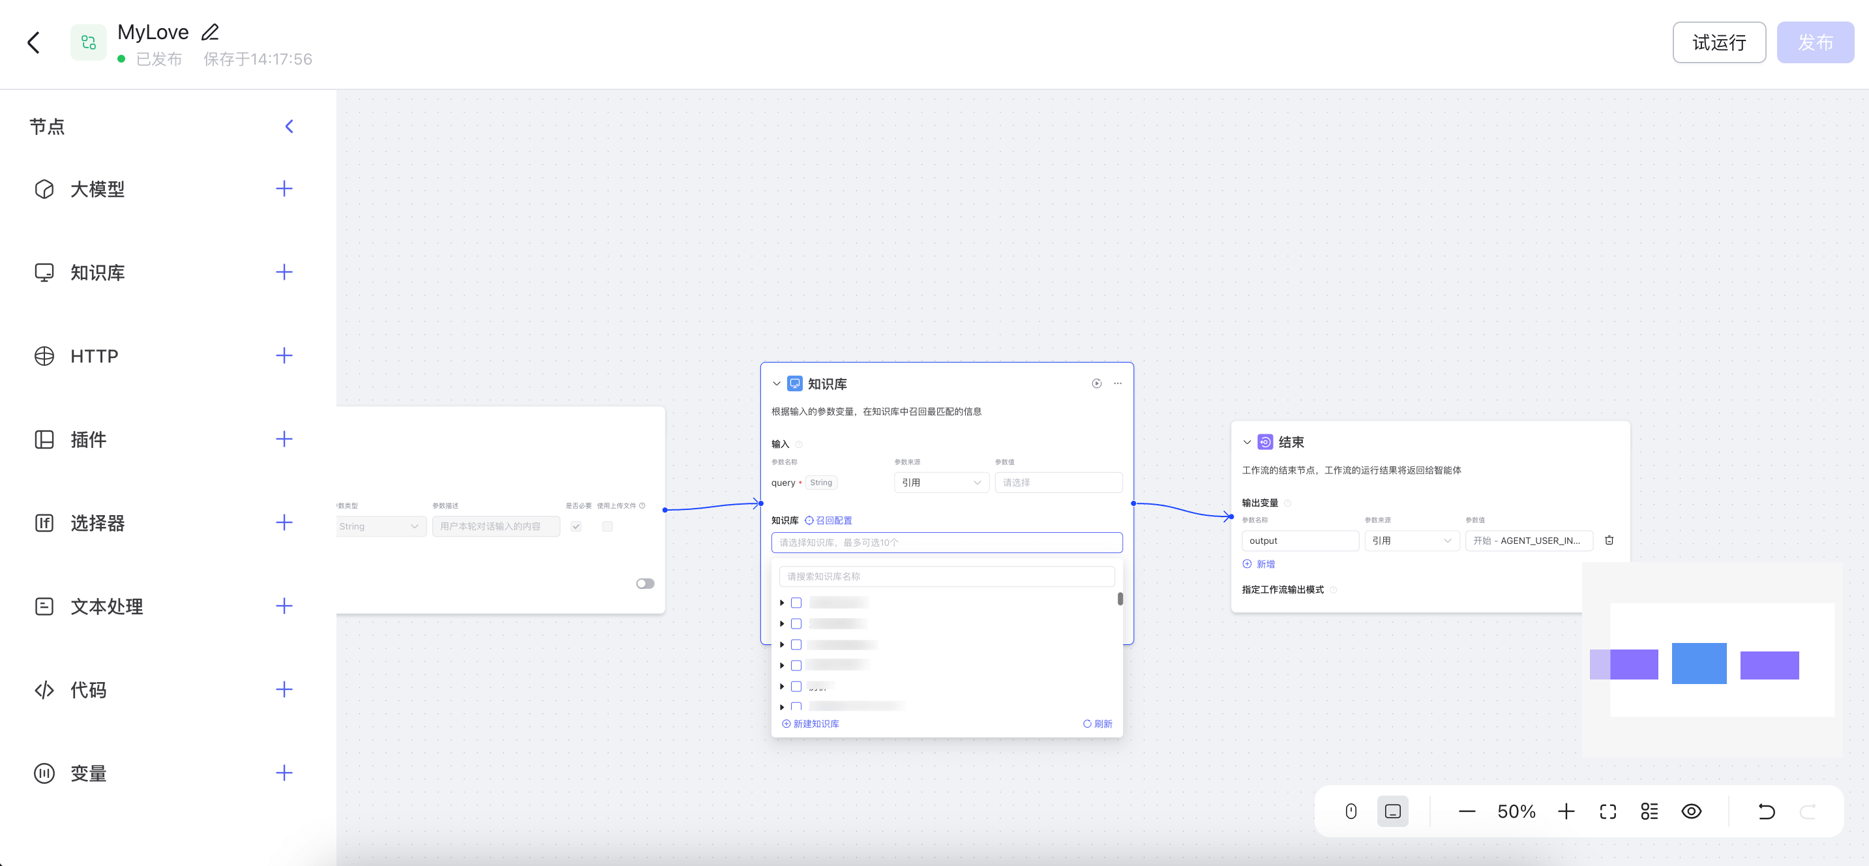Screen dimensions: 1869x866
Task: Toggle the eye visibility icon in toolbar
Action: (1690, 812)
